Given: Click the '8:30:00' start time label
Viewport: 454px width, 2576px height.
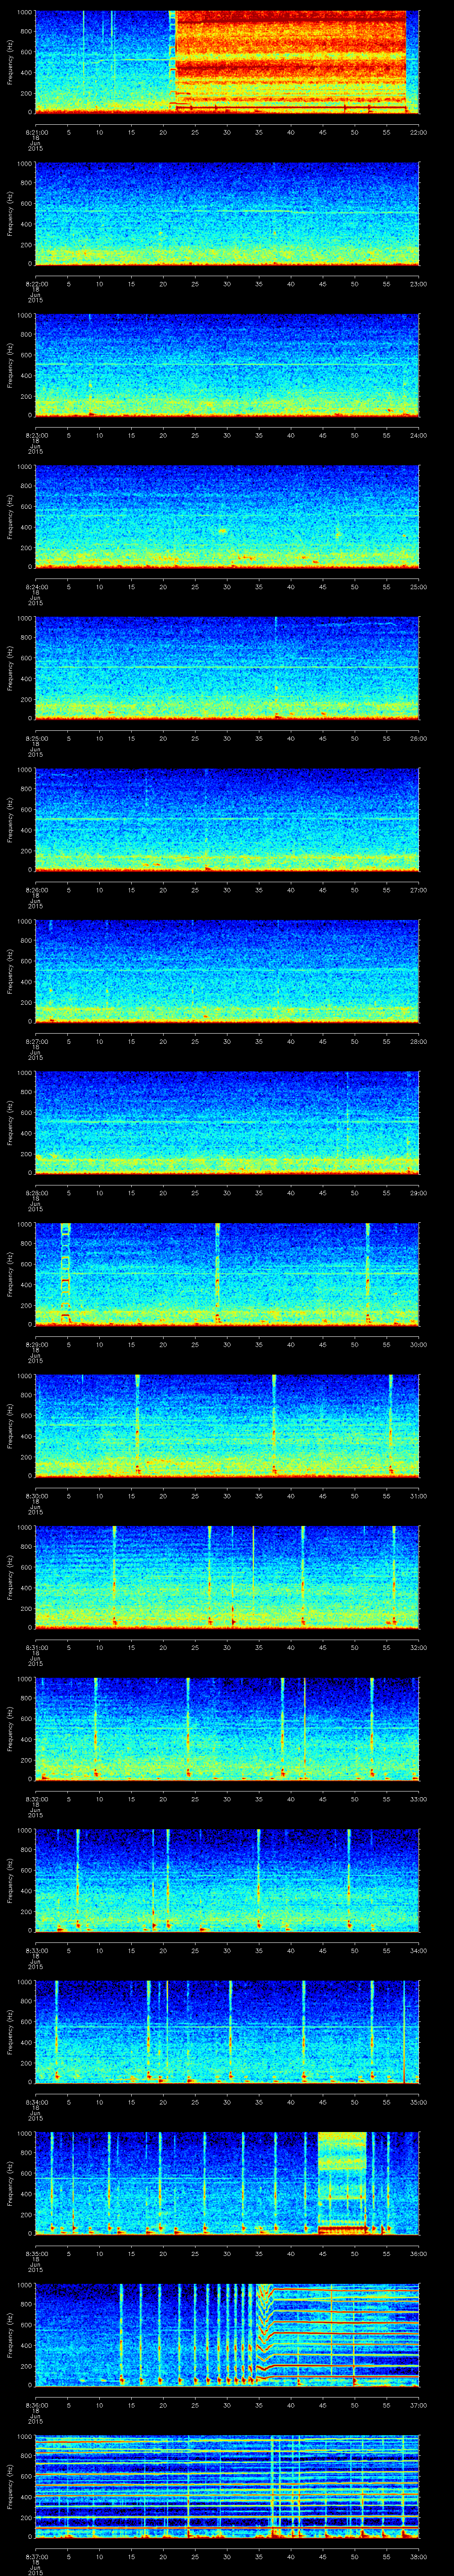Looking at the screenshot, I should [x=36, y=1496].
